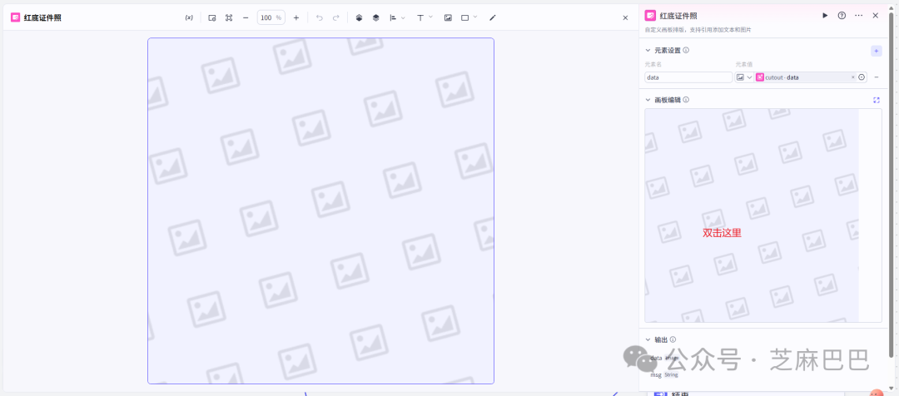The width and height of the screenshot is (899, 396).
Task: Click the bring layer forward icon
Action: pos(359,17)
